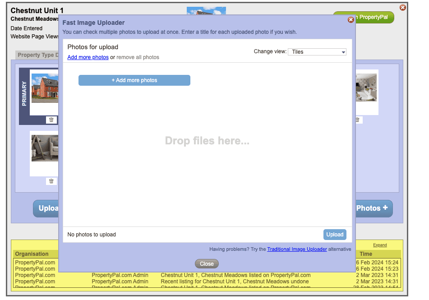Click the Upload button in the uploader dialog
This screenshot has height=300, width=429.
pyautogui.click(x=335, y=235)
